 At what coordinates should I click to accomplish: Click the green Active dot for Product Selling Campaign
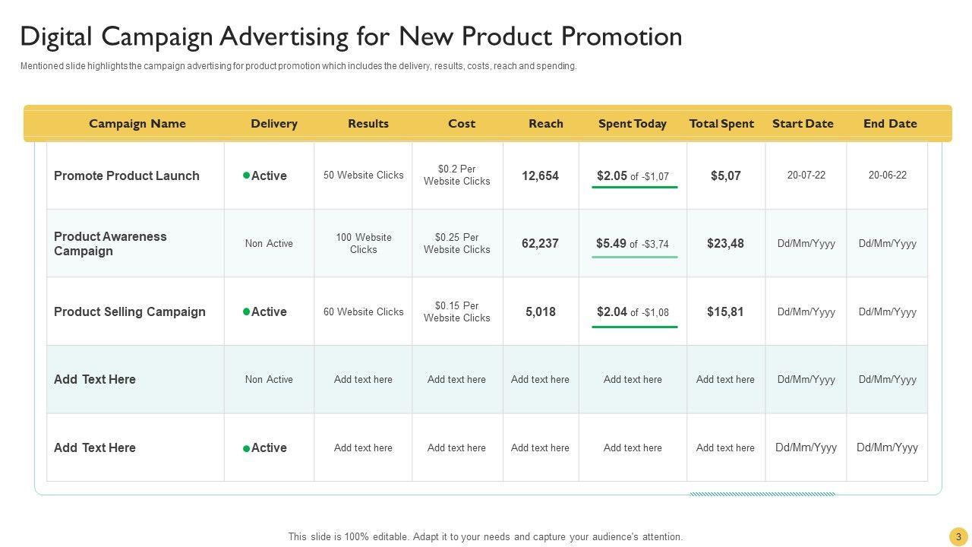(246, 311)
